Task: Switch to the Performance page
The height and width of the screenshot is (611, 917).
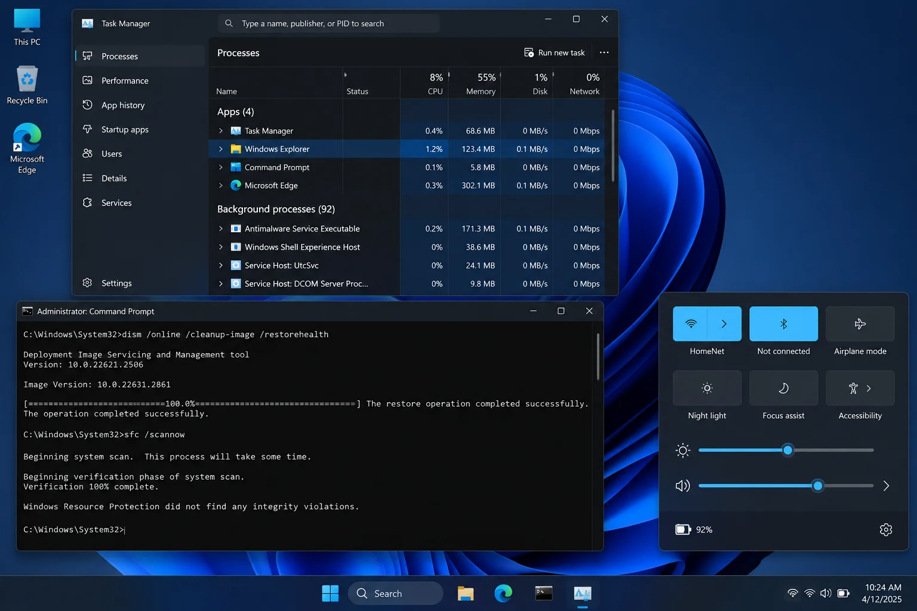Action: pyautogui.click(x=140, y=81)
